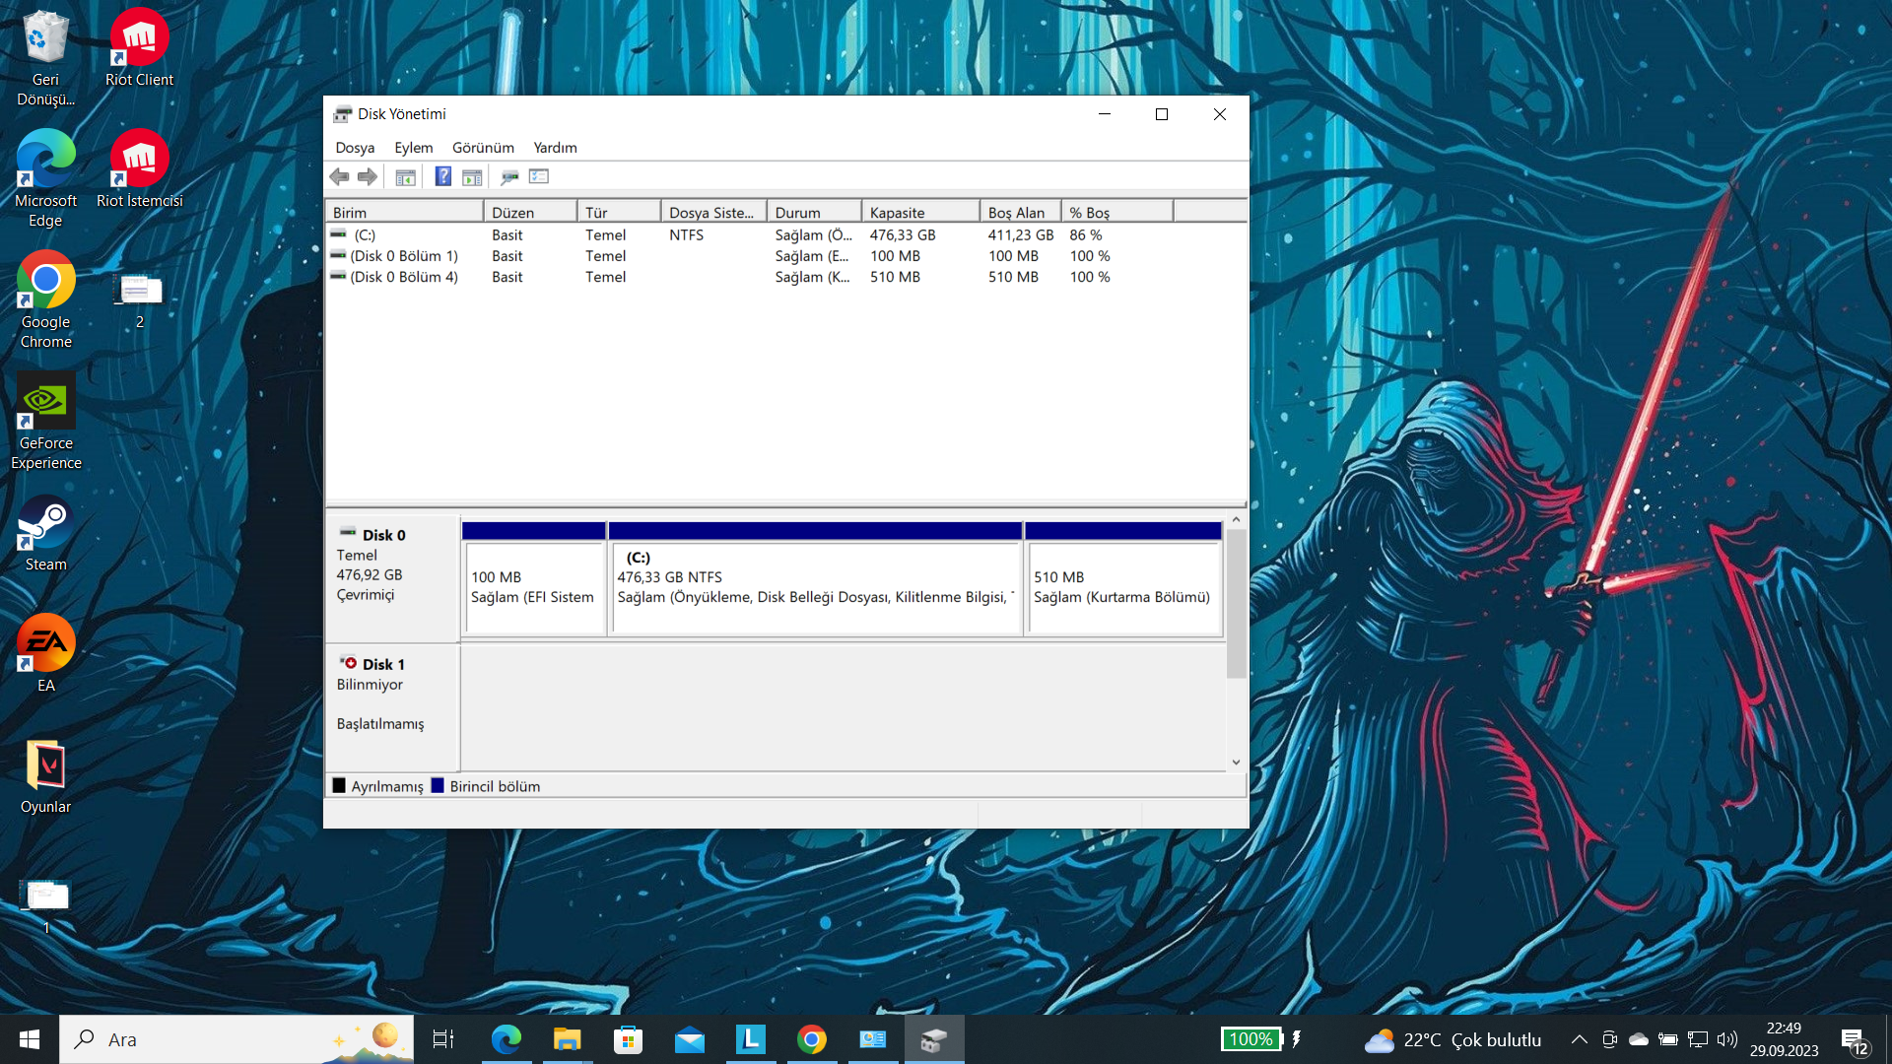Click the Forward arrow toolbar icon
1892x1064 pixels.
tap(368, 177)
